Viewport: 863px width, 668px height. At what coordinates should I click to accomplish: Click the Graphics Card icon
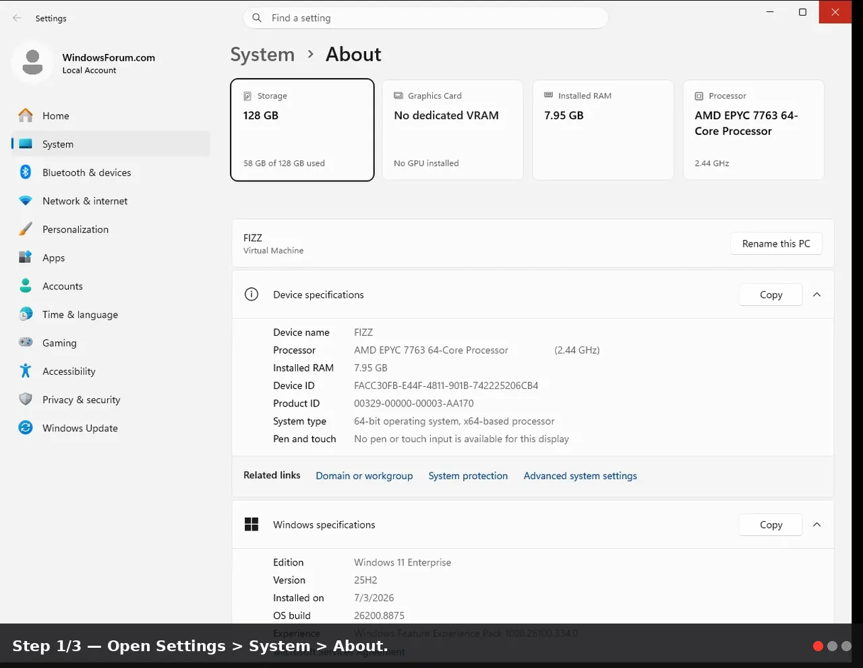(x=398, y=96)
